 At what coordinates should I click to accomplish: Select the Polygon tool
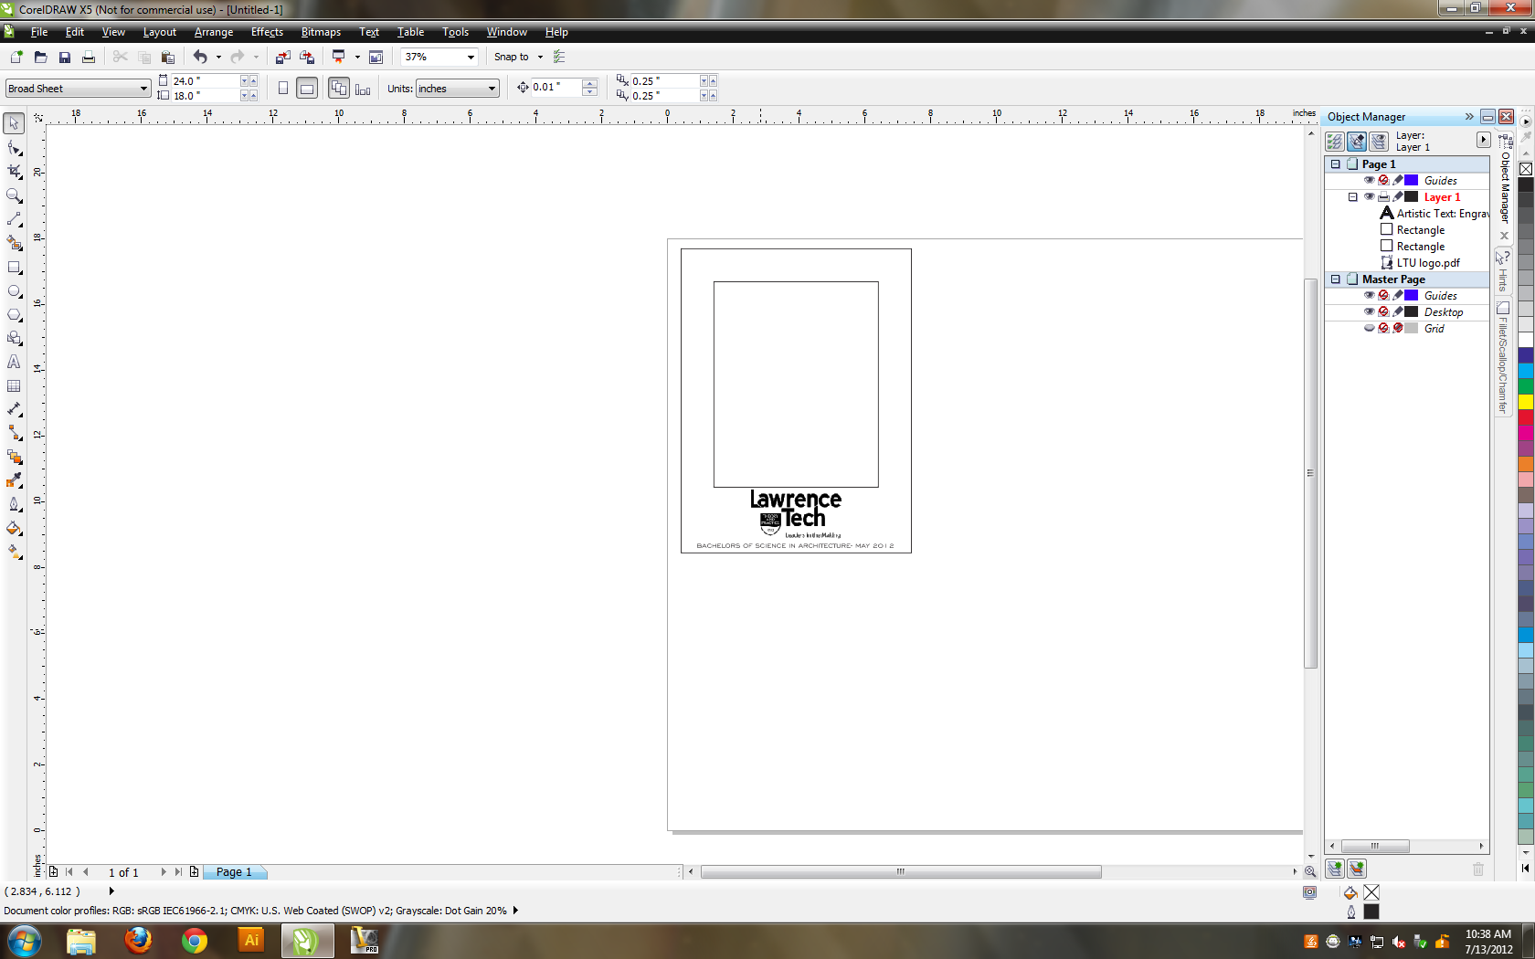14,315
